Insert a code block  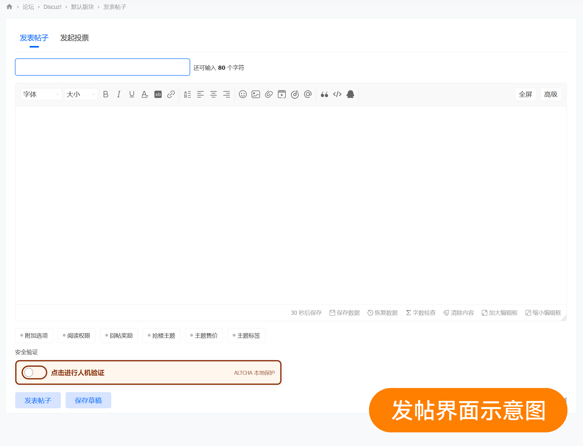click(x=337, y=94)
